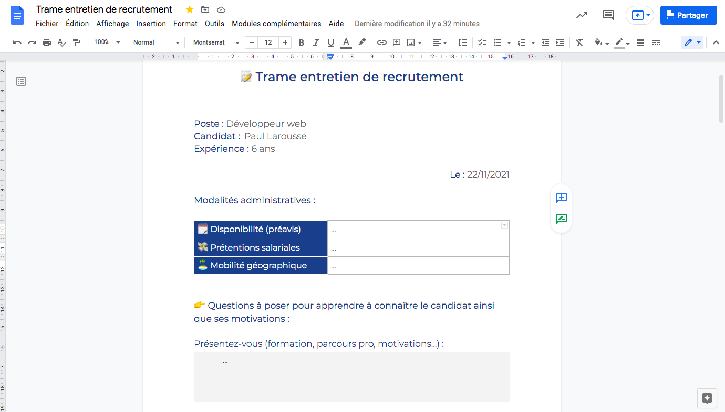Screen dimensions: 725x412
Task: Open the paragraph style dropdown
Action: pyautogui.click(x=156, y=42)
